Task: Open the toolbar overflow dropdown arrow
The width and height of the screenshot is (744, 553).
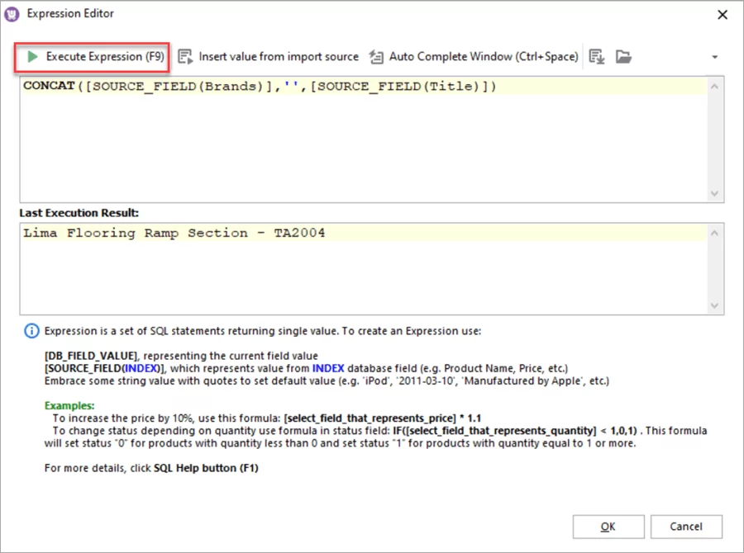Action: click(714, 56)
